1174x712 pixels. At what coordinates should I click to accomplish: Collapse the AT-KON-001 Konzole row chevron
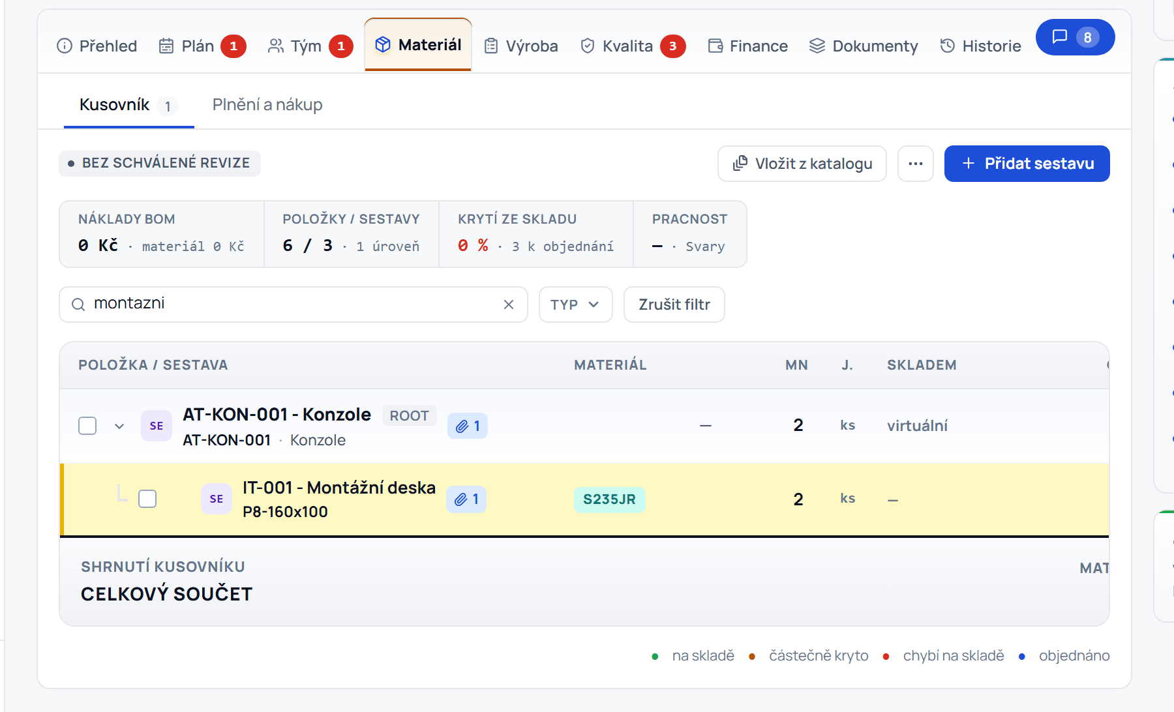click(x=119, y=426)
